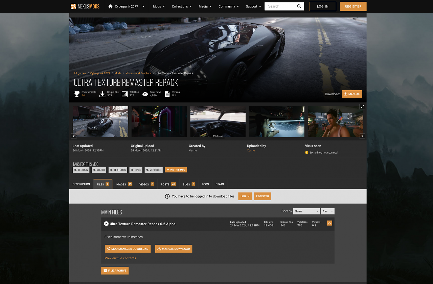Screen dimensions: 433x284
Task: Switch to the Images tab
Action: click(x=124, y=184)
